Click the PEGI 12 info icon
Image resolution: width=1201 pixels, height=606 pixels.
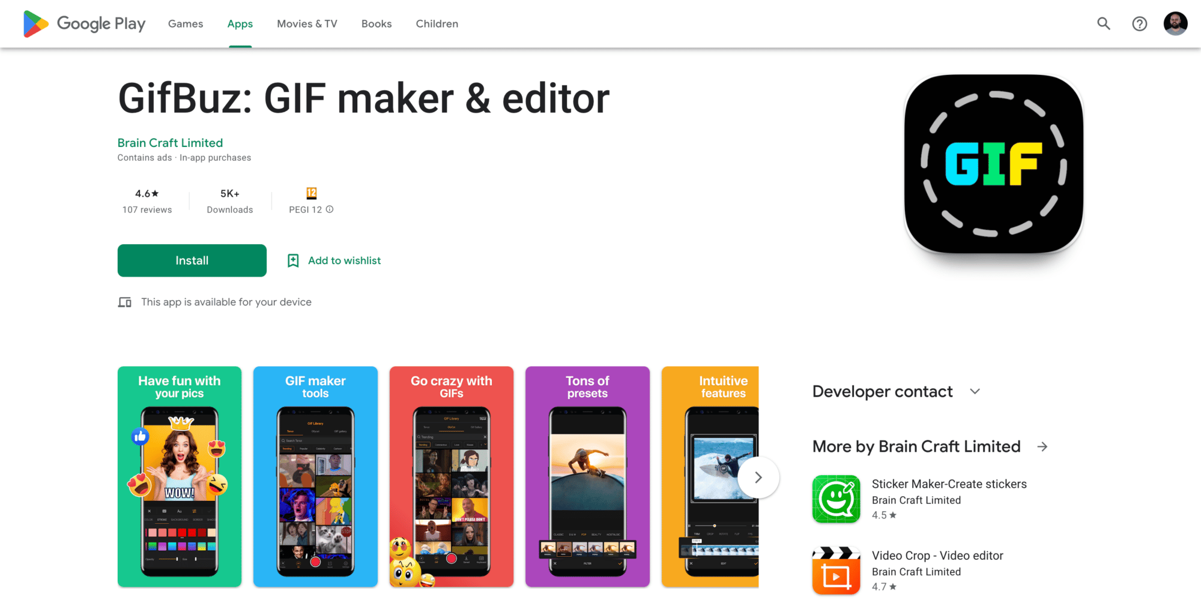click(330, 209)
